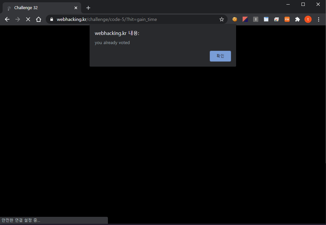The height and width of the screenshot is (225, 326).
Task: Click the orange 'EX' extension icon
Action: (x=287, y=19)
